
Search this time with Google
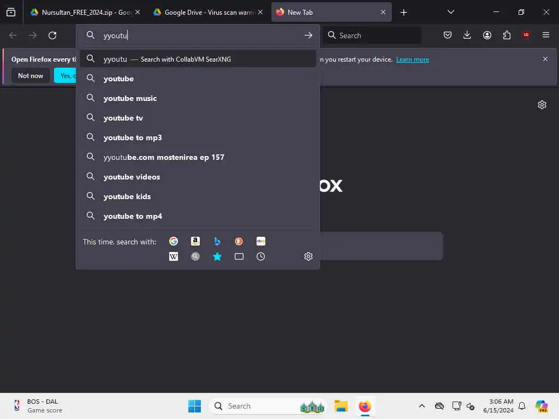[x=174, y=241]
